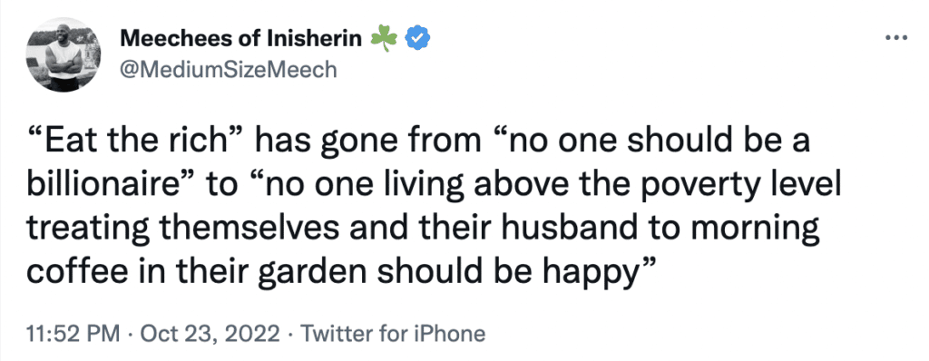
Task: Click the shamrock emoji beside the name
Action: 383,39
